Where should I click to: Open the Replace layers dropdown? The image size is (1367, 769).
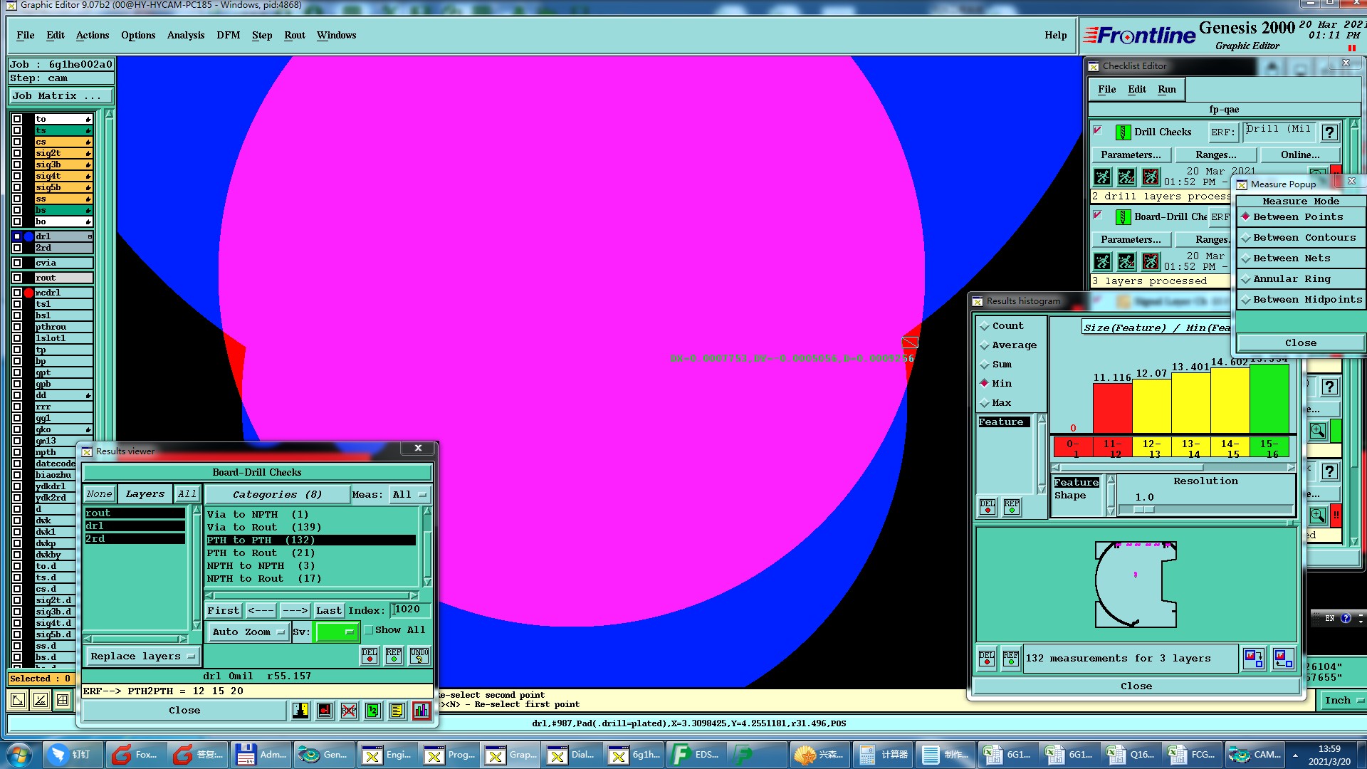tap(142, 656)
